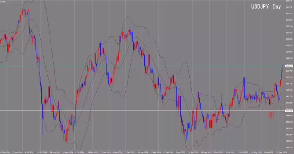
Task: Click the highest candle of the July 2024 peak
Action: (24, 11)
